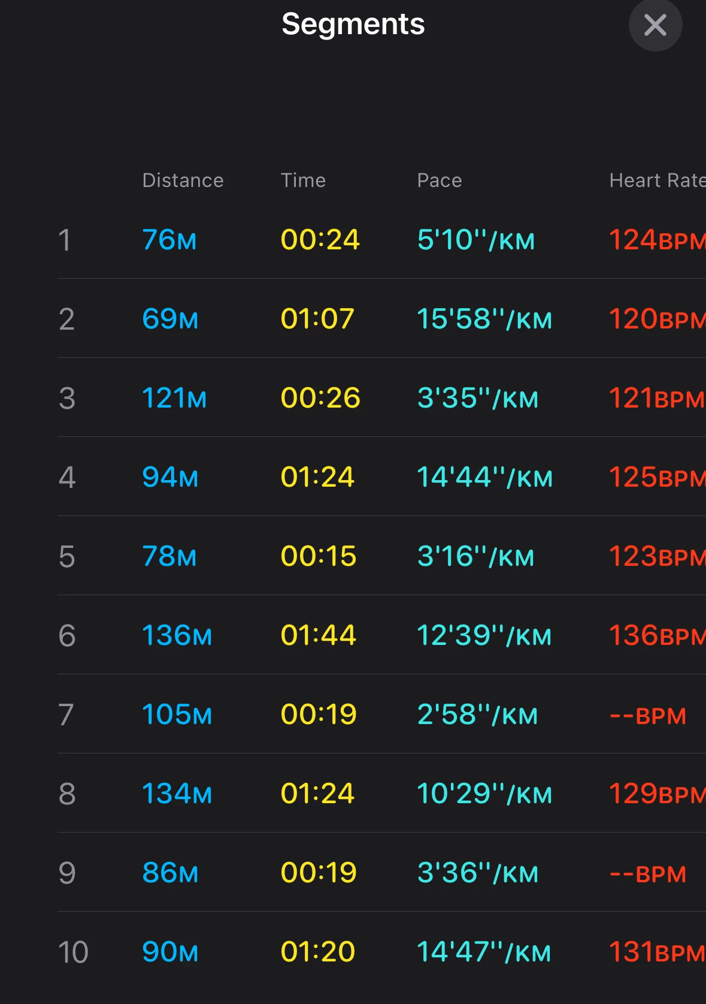Select the Heart Rate column header
This screenshot has height=1004, width=706.
pos(657,180)
